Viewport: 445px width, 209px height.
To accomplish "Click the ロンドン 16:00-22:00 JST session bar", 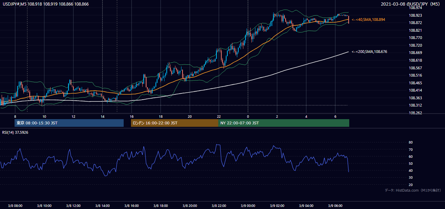I will 174,123.
